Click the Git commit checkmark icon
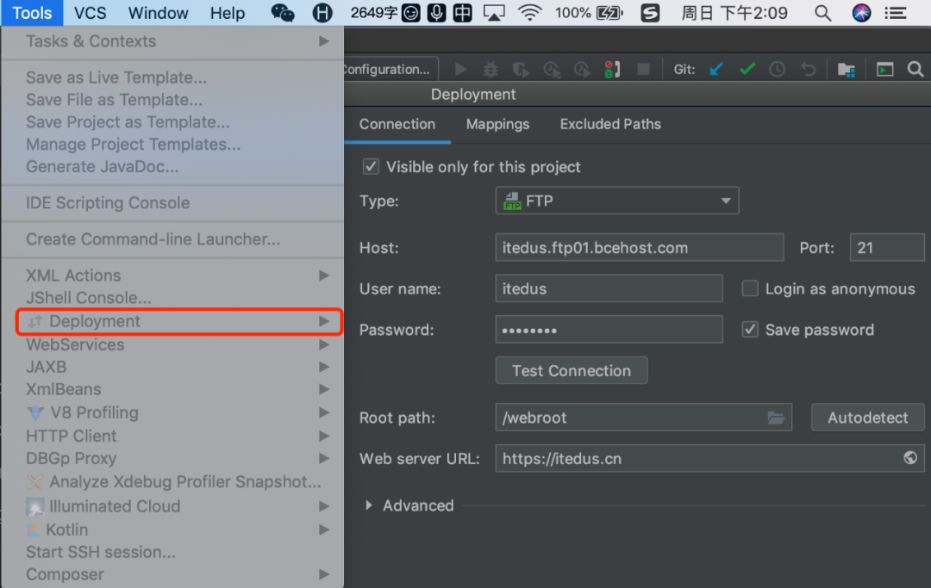The width and height of the screenshot is (931, 588). (x=747, y=70)
